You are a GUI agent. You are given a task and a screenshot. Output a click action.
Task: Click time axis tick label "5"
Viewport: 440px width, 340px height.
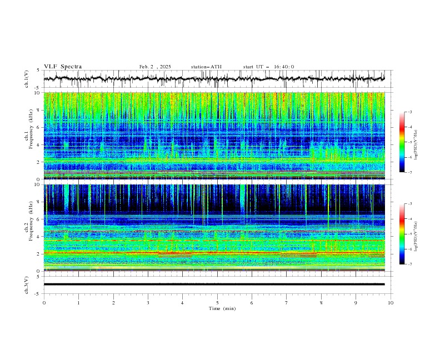click(217, 303)
